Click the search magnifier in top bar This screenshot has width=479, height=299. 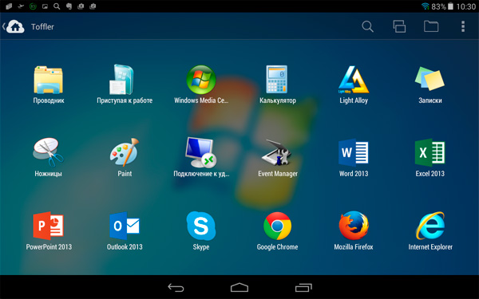[367, 26]
